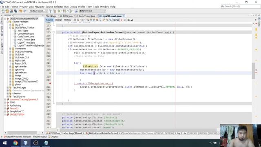261x147 pixels.
Task: Open the File menu
Action: click(2, 7)
